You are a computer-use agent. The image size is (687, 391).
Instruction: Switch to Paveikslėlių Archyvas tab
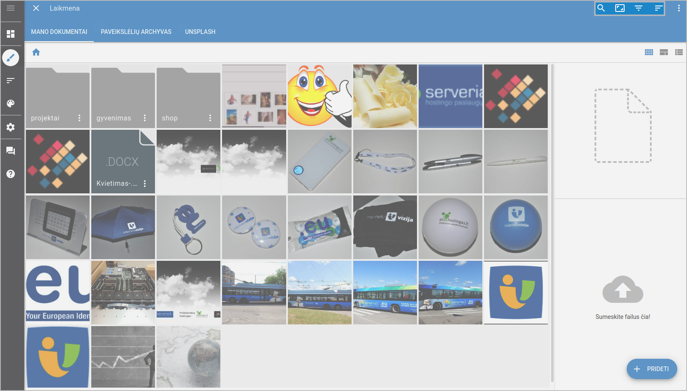tap(136, 32)
